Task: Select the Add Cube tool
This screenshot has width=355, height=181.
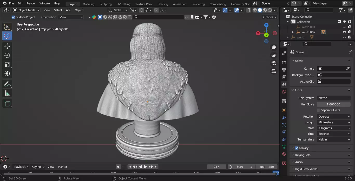Action: pyautogui.click(x=7, y=104)
